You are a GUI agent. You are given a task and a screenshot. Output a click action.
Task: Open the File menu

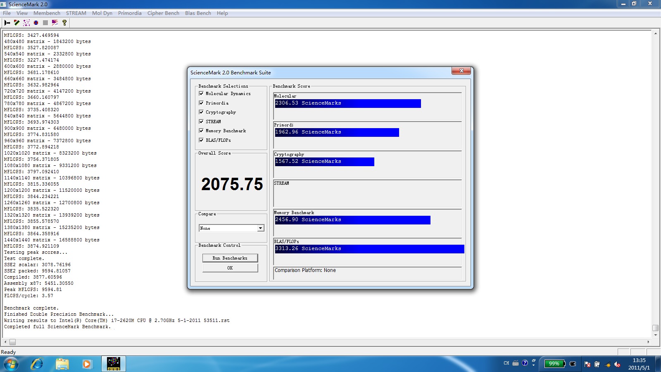click(x=7, y=13)
